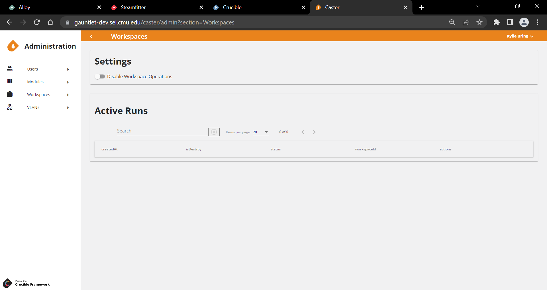Click the Modules grid icon
547x290 pixels.
pos(10,82)
